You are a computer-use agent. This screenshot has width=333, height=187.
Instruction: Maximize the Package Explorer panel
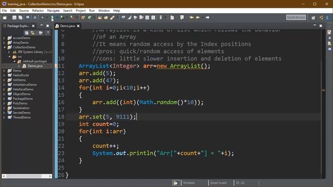pos(47,25)
